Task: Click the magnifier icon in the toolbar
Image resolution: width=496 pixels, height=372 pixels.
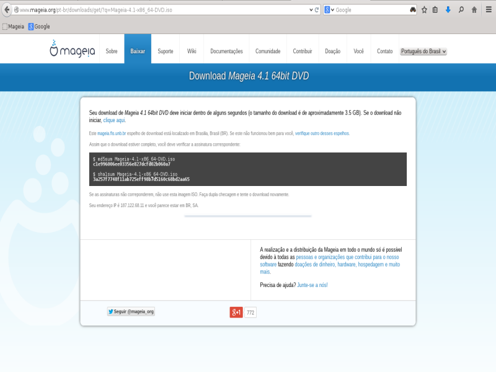Action: (x=461, y=10)
